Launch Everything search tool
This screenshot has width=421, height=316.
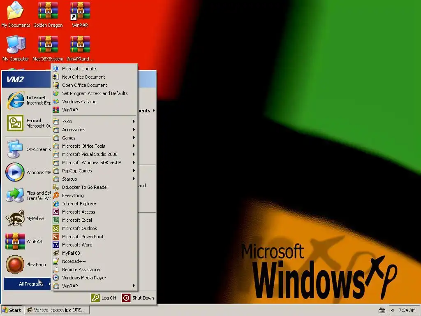[94, 195]
